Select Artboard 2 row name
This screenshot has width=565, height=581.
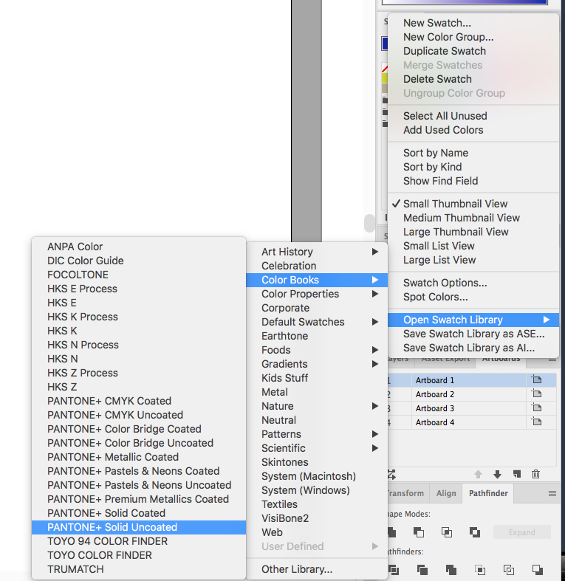click(435, 394)
